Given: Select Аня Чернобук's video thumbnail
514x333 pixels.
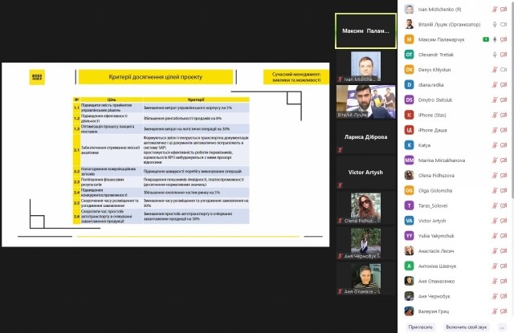Looking at the screenshot, I should pos(365,243).
